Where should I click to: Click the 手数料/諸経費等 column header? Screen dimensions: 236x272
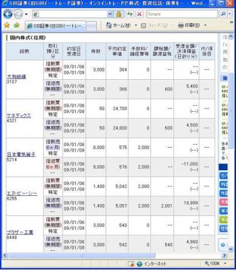(x=140, y=51)
